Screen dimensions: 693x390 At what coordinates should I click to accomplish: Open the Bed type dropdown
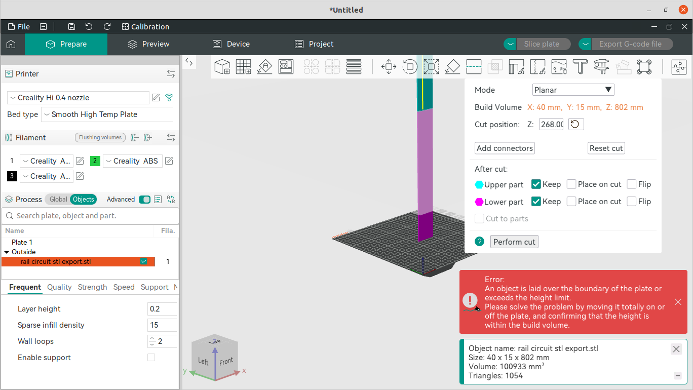pyautogui.click(x=107, y=114)
